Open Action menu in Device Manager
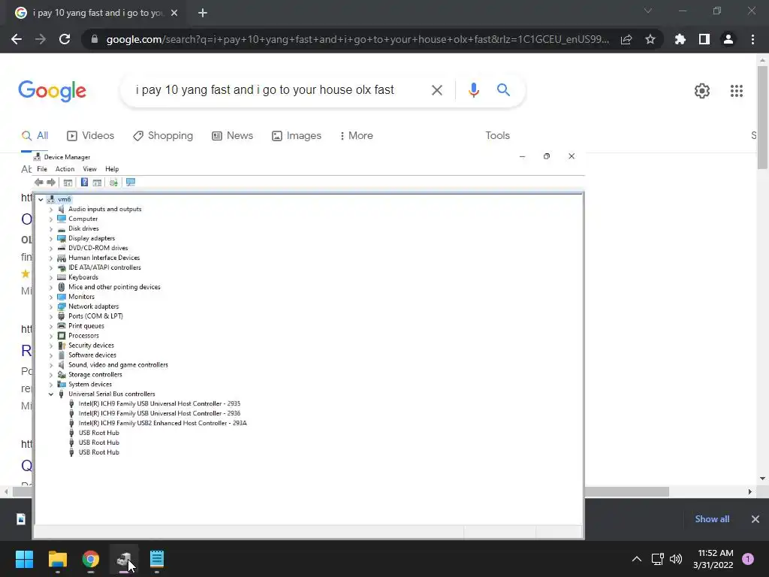The width and height of the screenshot is (769, 577). click(x=65, y=169)
